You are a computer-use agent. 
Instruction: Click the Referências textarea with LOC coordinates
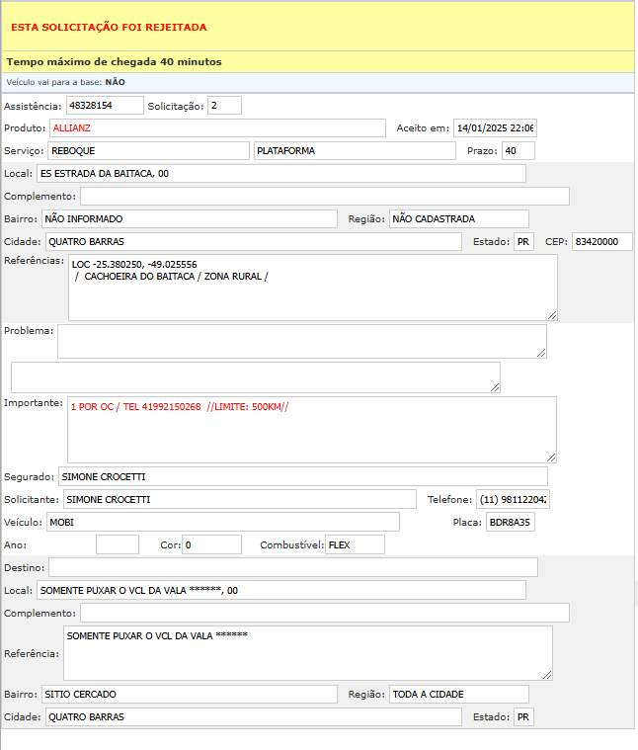[312, 288]
